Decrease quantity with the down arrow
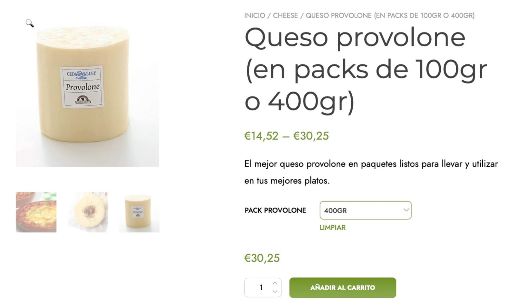 275,292
